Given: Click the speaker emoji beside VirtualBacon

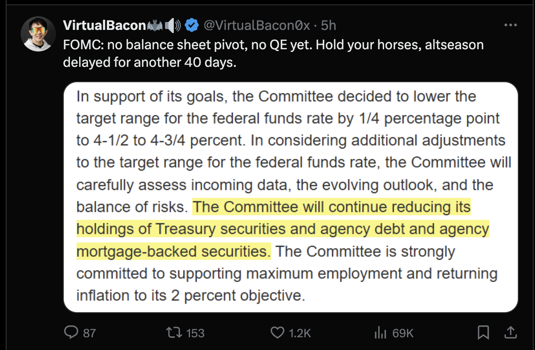Looking at the screenshot, I should (x=172, y=26).
